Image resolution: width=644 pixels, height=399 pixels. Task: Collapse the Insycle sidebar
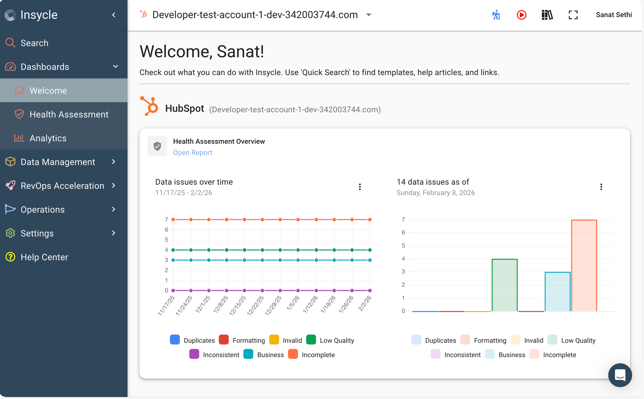(x=113, y=15)
